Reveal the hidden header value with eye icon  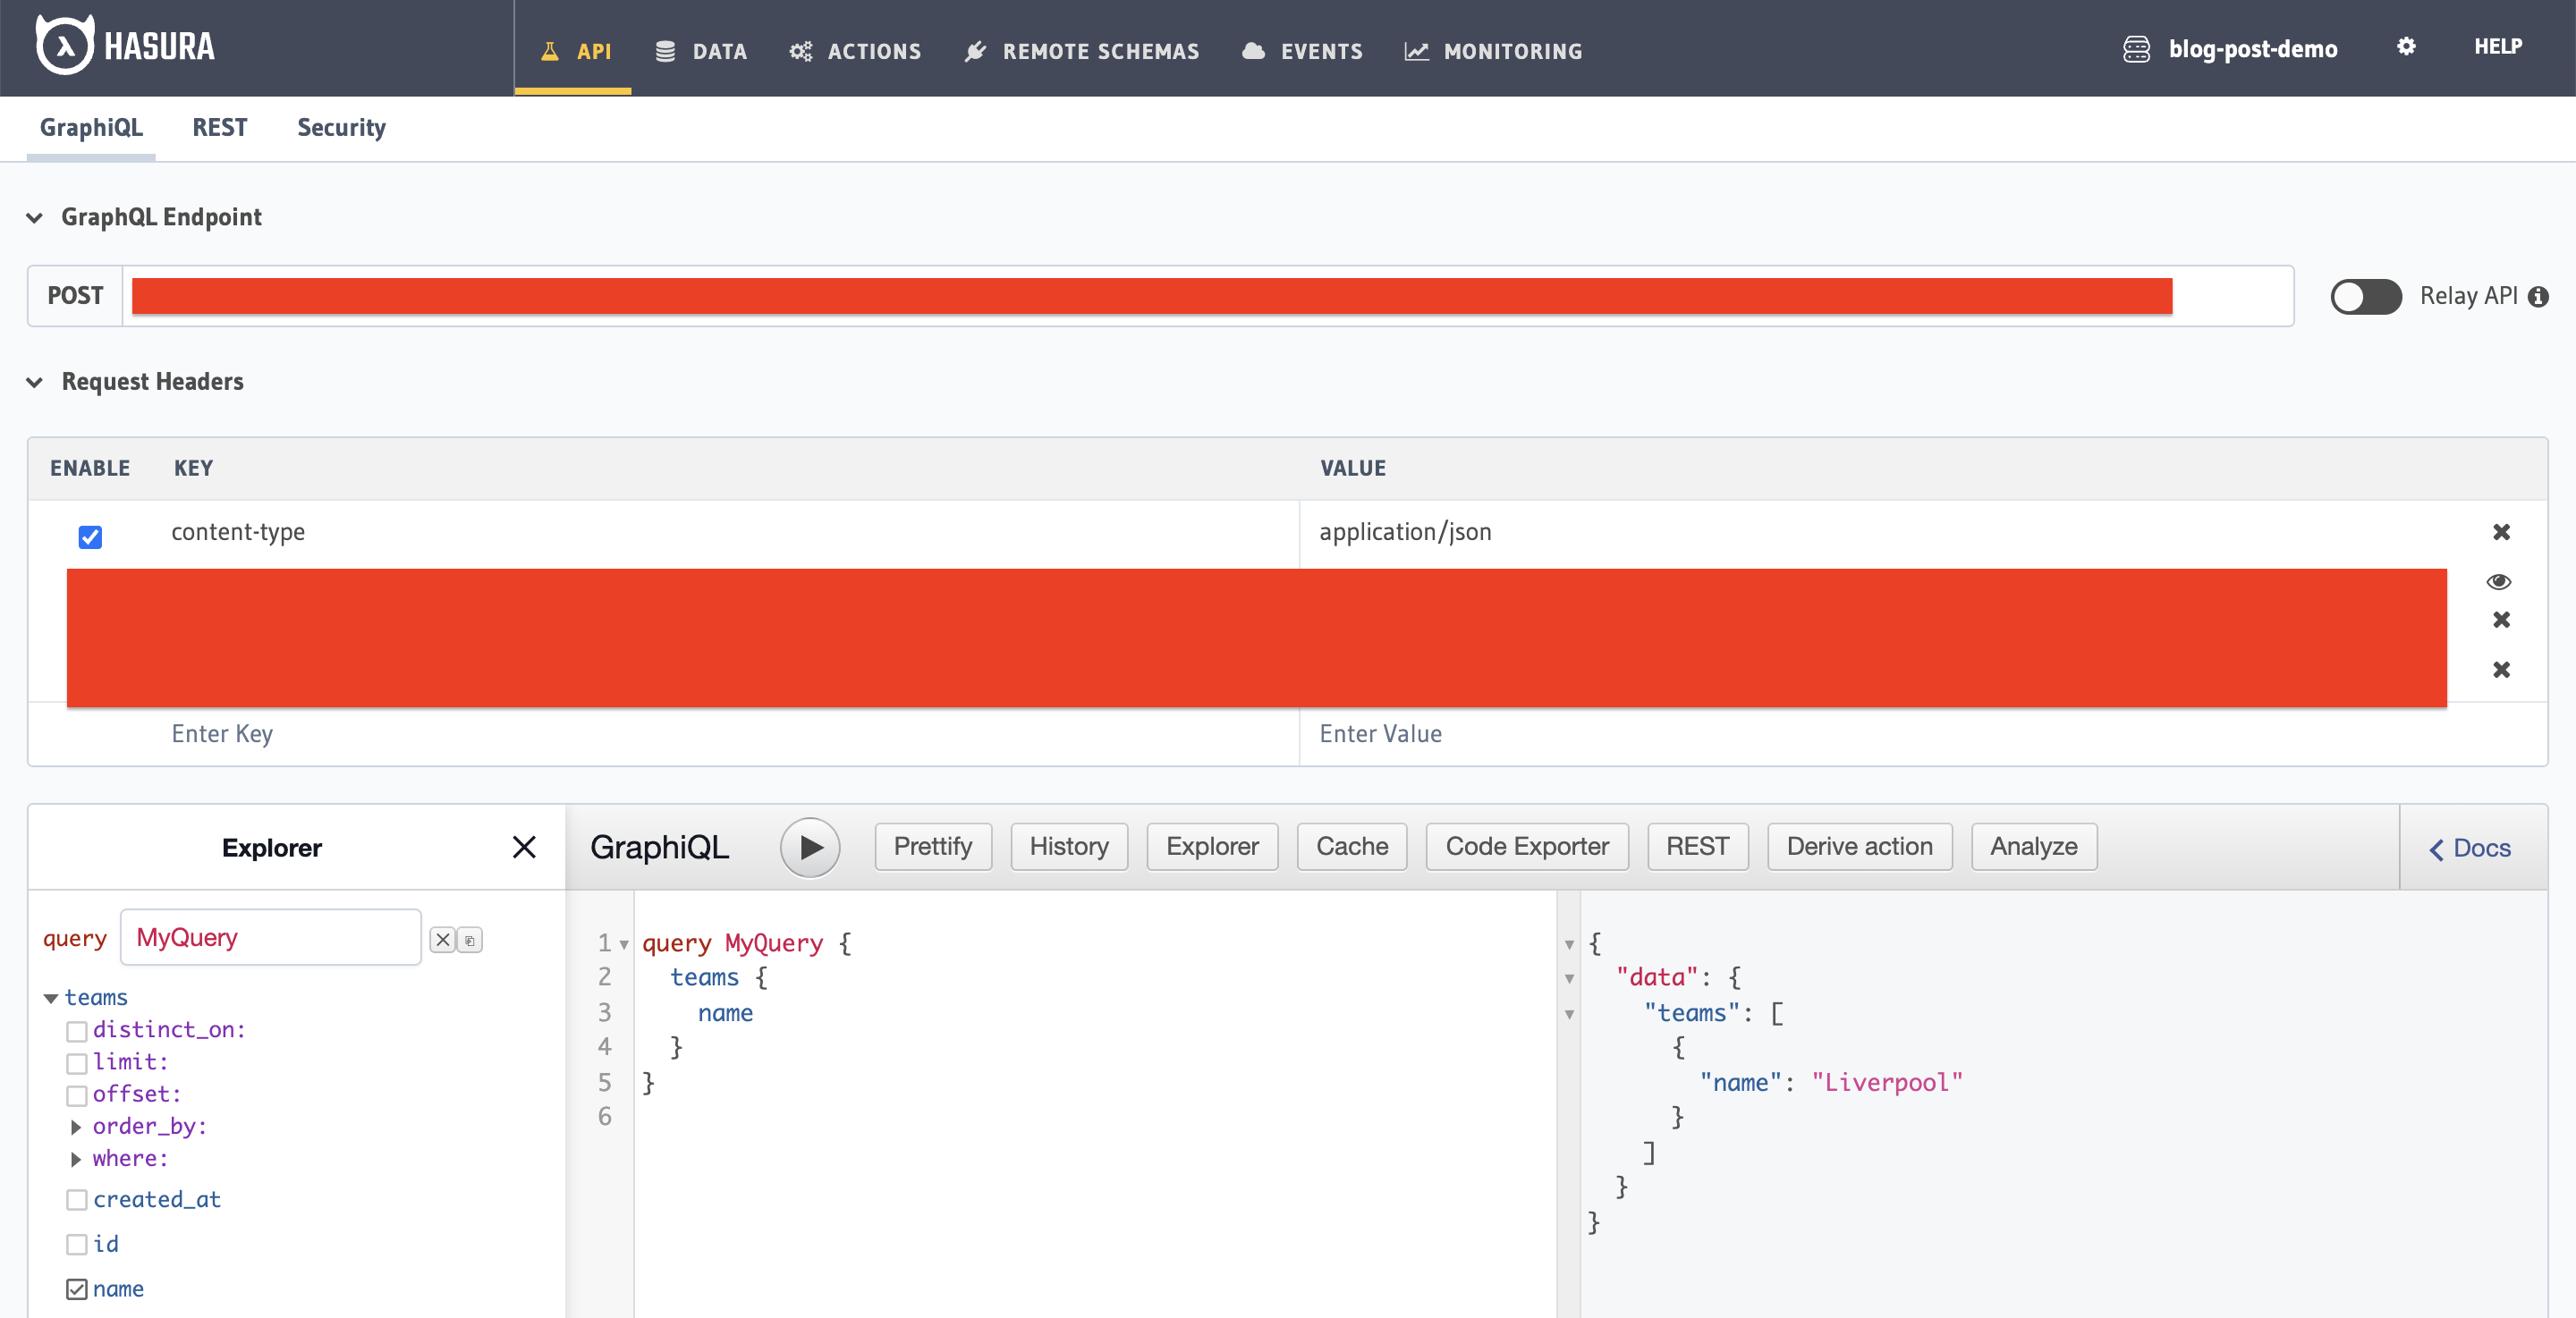coord(2499,581)
